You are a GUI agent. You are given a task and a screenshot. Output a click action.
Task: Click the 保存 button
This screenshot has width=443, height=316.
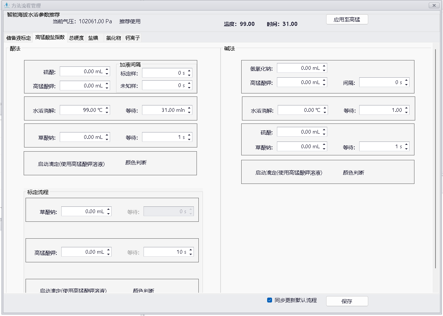click(346, 301)
